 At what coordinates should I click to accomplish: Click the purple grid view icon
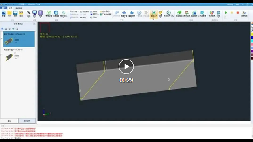pos(40,13)
